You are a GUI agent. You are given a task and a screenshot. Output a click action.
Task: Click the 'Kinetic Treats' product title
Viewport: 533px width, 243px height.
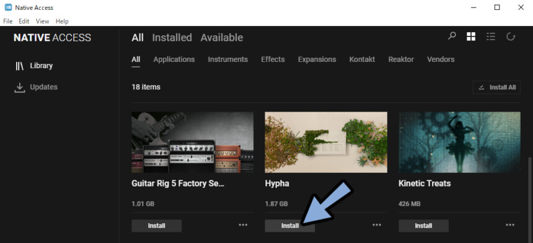[425, 183]
